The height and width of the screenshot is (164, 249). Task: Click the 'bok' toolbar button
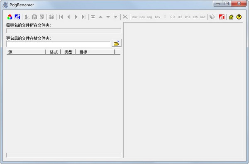[142, 17]
